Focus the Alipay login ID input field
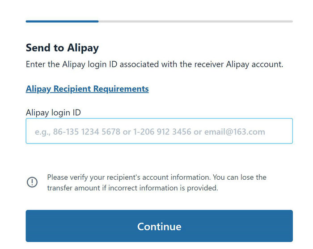 [x=159, y=131]
